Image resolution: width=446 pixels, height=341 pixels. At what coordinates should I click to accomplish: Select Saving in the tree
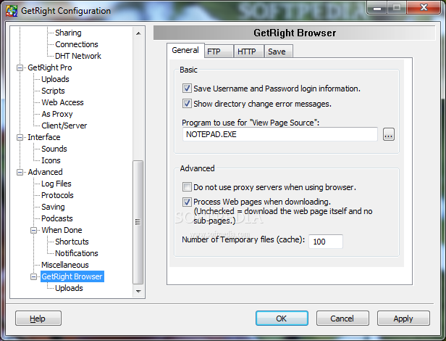click(x=53, y=207)
